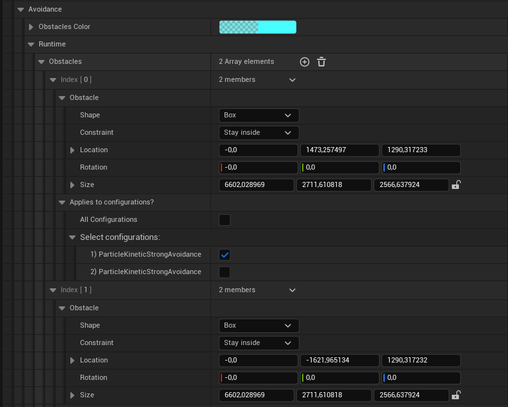Open the Index [1] members chevron menu

(292, 290)
